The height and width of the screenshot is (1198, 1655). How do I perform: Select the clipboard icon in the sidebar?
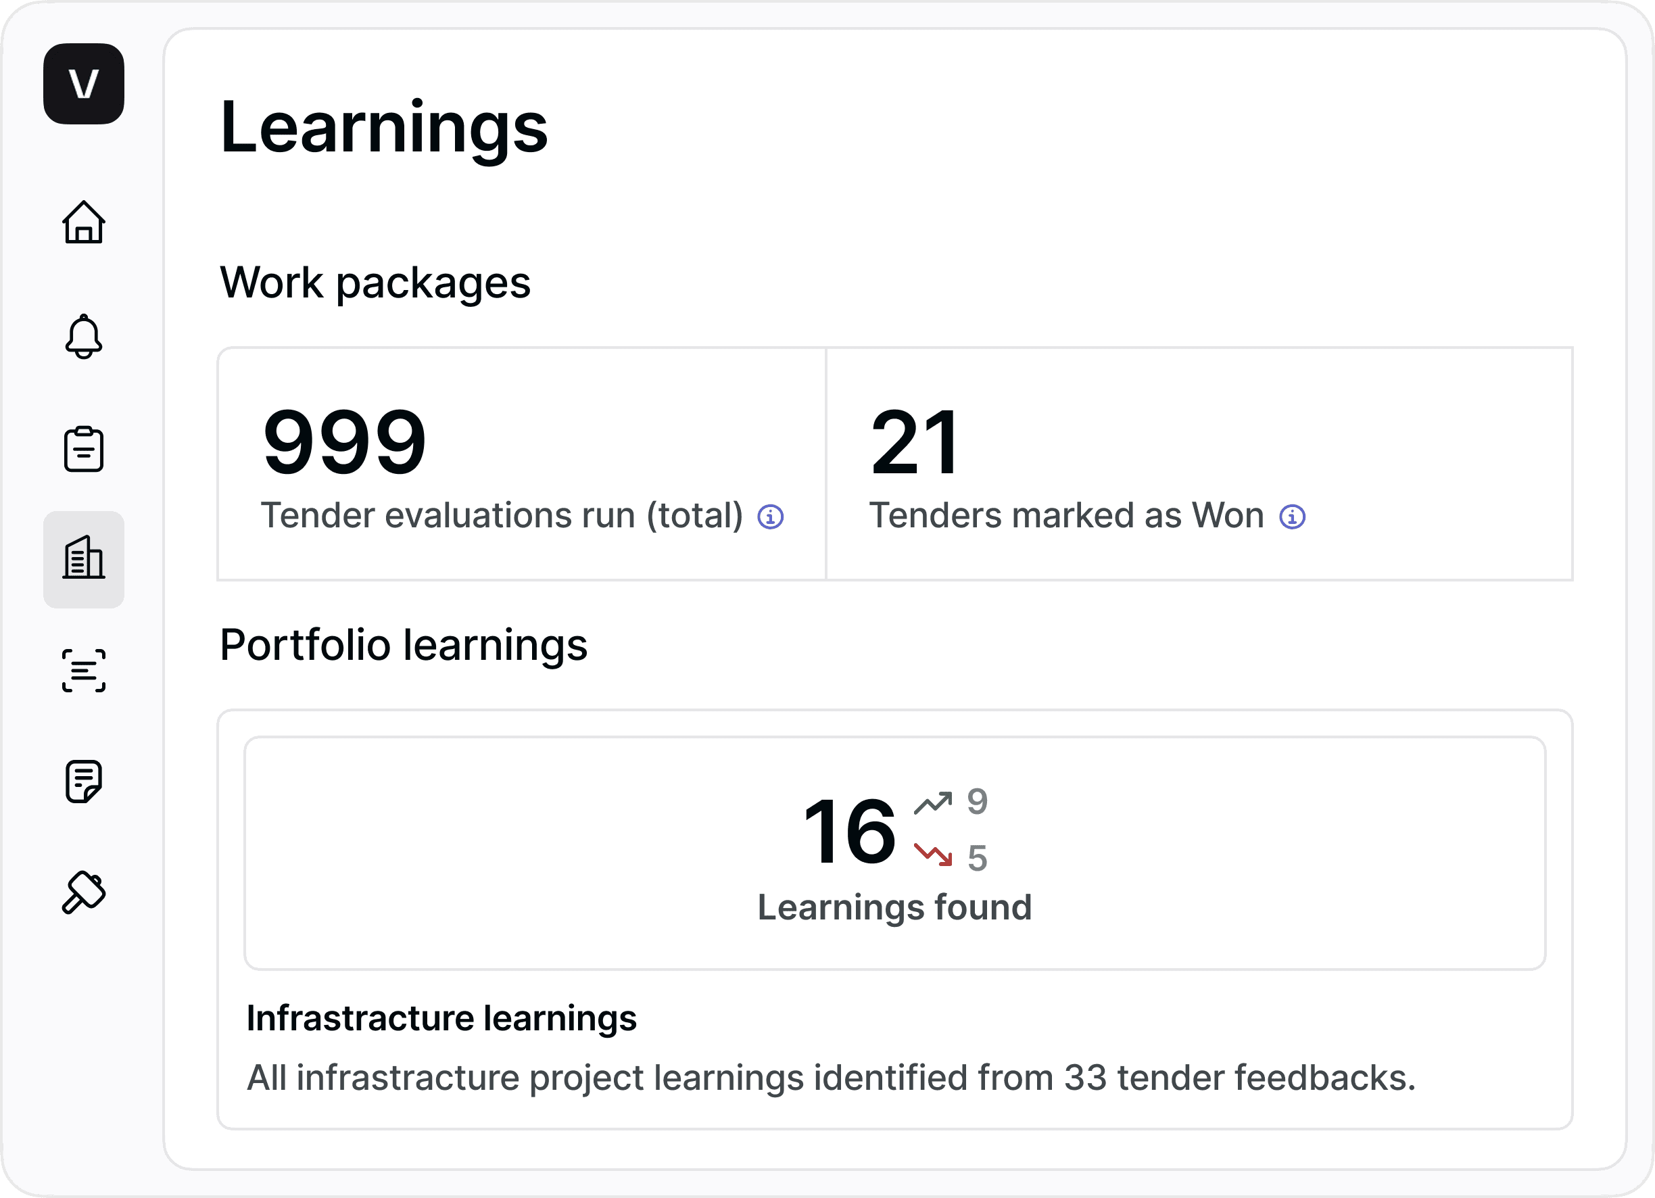(83, 449)
